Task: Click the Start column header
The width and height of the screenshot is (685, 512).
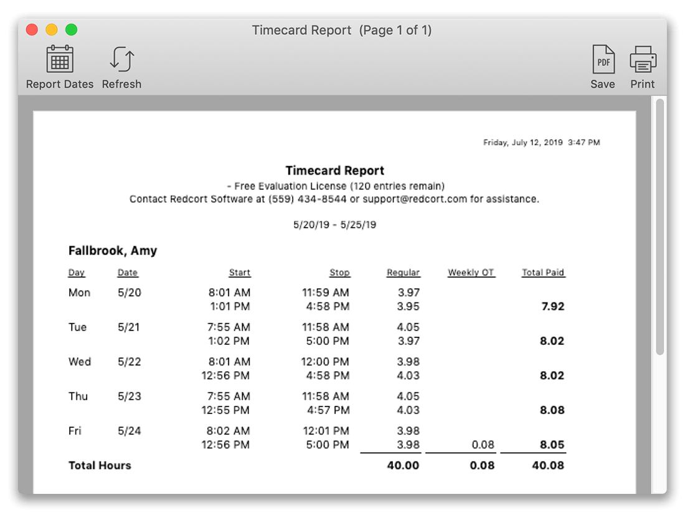Action: tap(240, 273)
